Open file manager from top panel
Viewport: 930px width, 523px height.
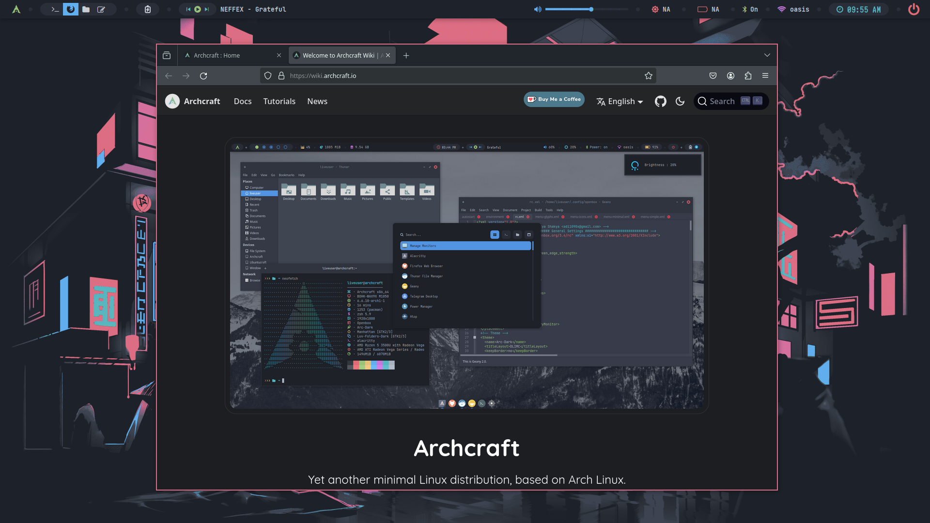tap(86, 9)
